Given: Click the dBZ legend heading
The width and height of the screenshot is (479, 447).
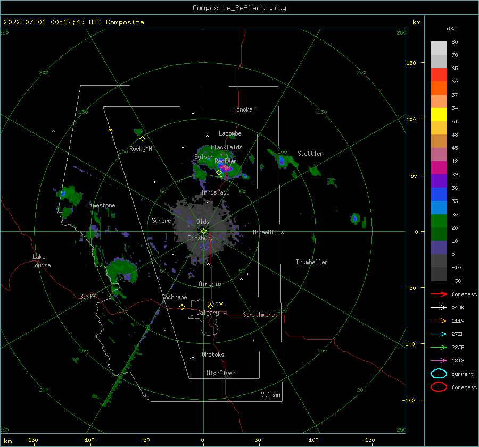Looking at the screenshot, I should 451,29.
